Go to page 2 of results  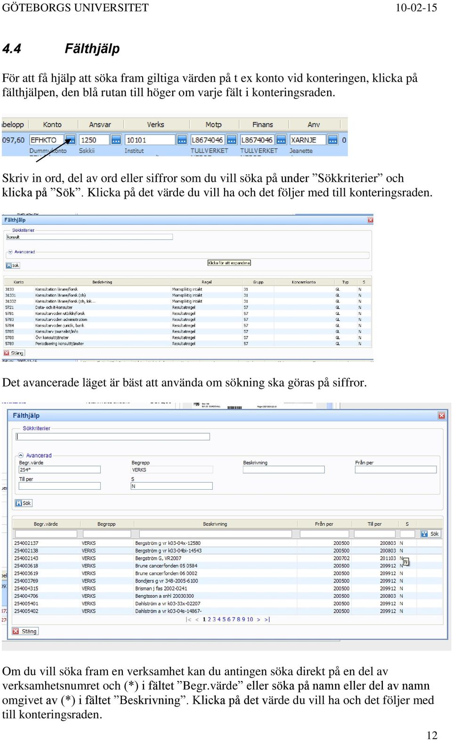pos(209,619)
